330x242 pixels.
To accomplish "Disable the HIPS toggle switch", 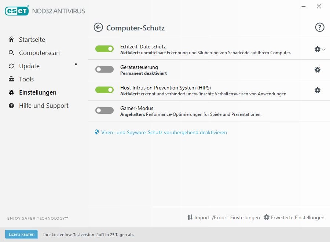I will [104, 90].
